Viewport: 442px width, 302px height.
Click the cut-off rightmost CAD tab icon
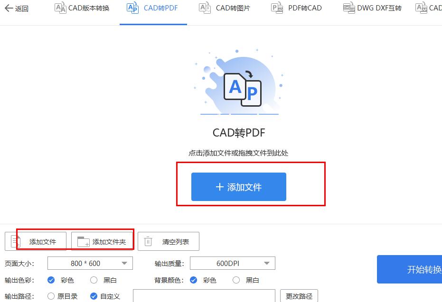click(x=421, y=8)
